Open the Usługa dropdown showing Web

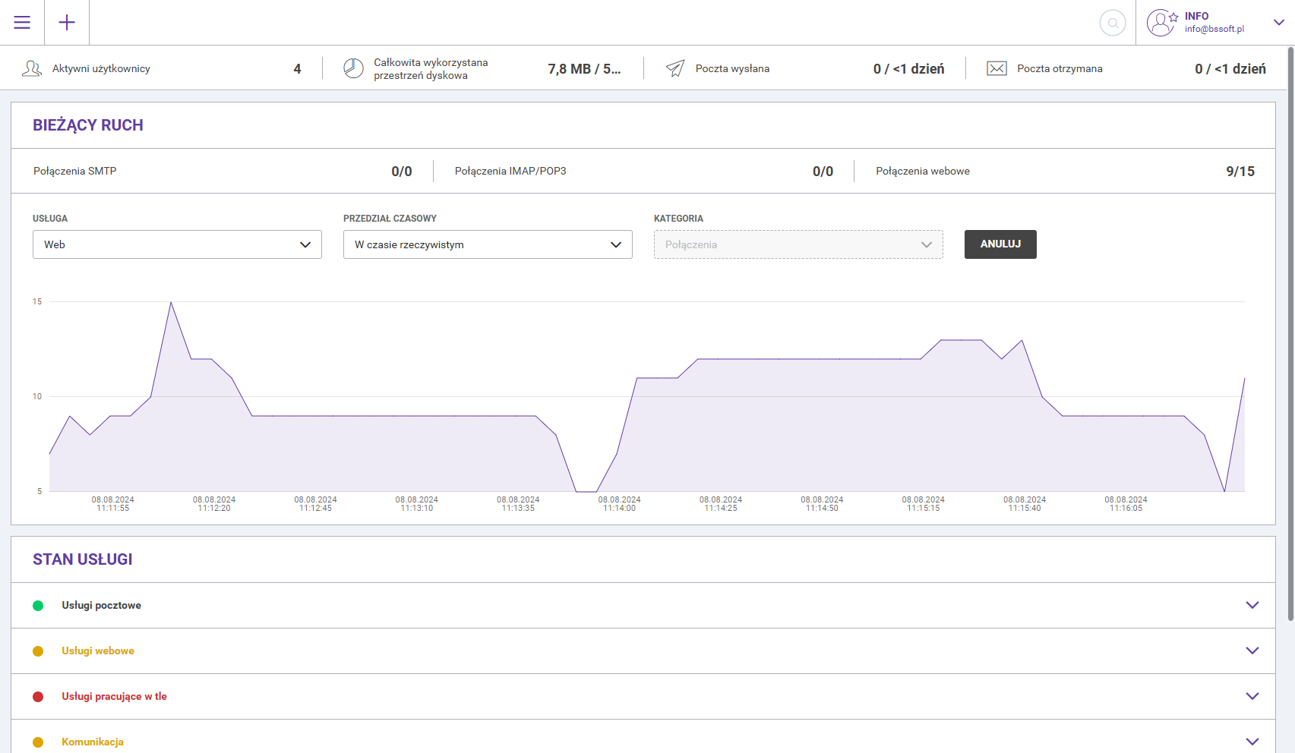click(177, 244)
